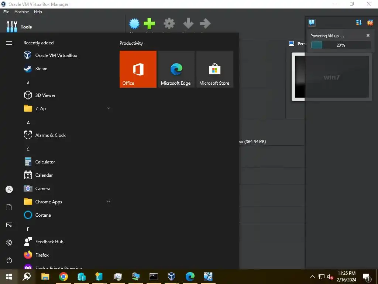Open the Microsoft Store tile
The height and width of the screenshot is (284, 378).
coord(215,69)
